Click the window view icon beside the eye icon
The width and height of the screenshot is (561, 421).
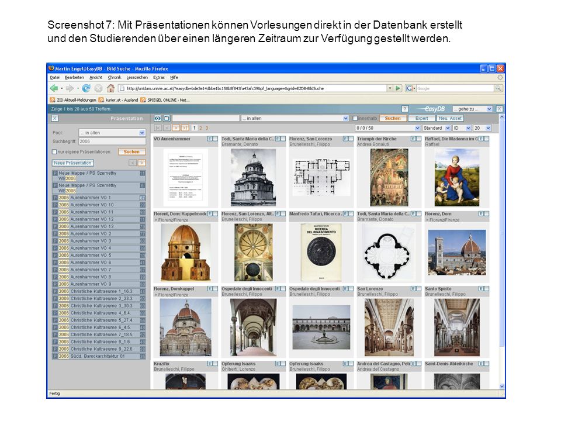click(167, 118)
